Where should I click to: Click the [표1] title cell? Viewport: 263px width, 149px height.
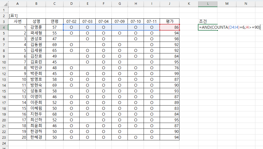tap(17, 16)
